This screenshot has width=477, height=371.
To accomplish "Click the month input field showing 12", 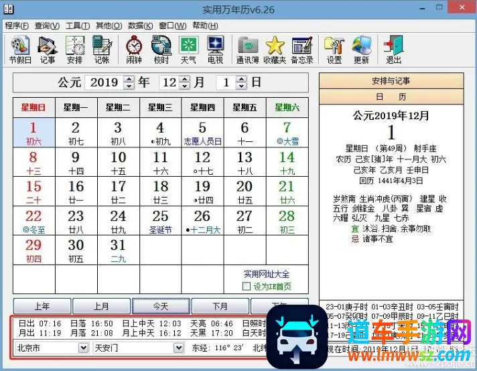I will tap(168, 83).
